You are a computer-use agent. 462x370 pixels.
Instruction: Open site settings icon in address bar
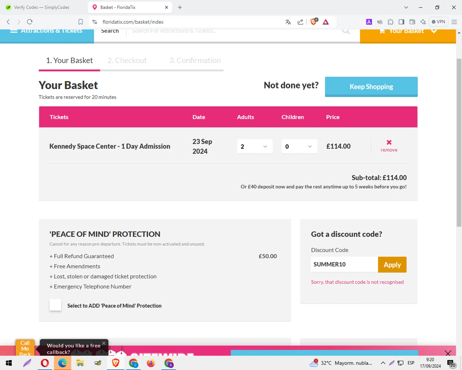click(x=95, y=22)
